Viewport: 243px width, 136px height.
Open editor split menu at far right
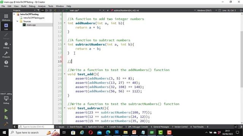point(241,10)
